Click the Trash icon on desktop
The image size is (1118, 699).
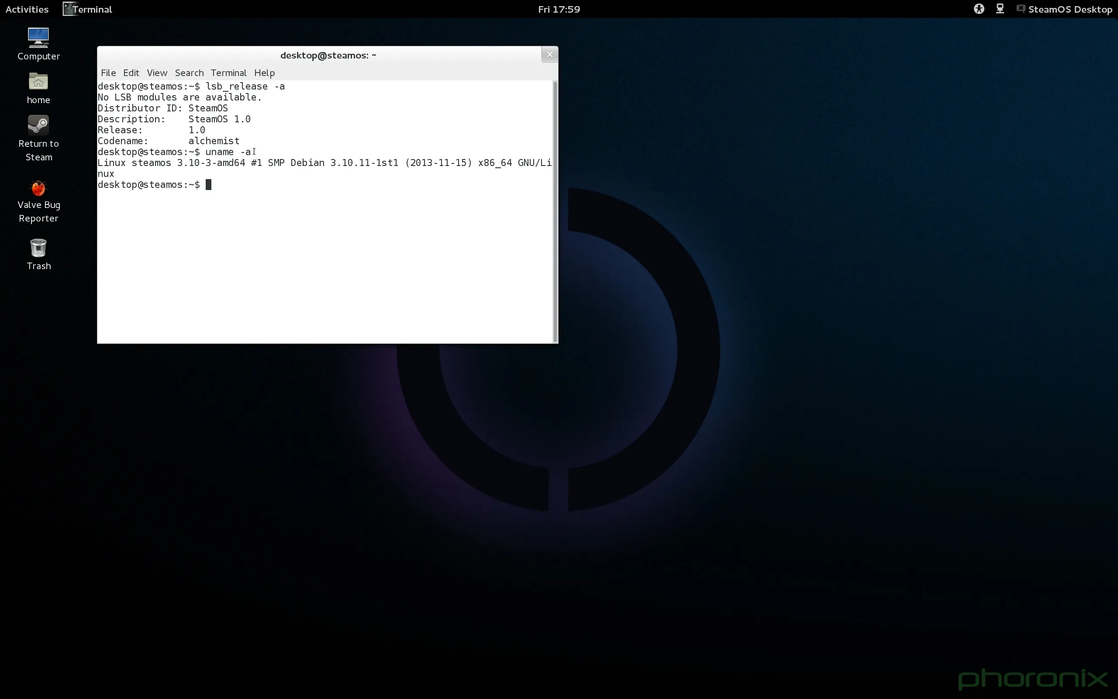(38, 248)
